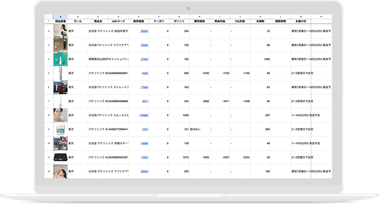The image size is (379, 205).
Task: Select the JAN code cell 4549980458808
Action: coord(118,101)
